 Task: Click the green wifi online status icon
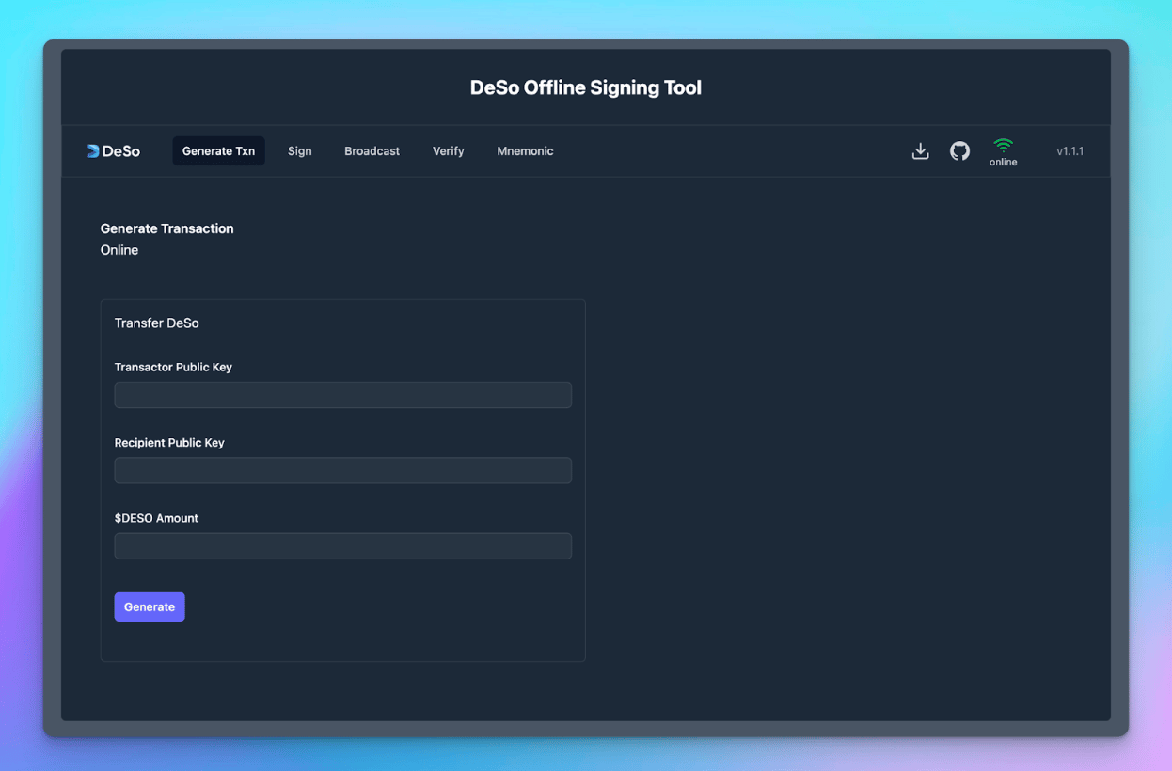pyautogui.click(x=1004, y=146)
